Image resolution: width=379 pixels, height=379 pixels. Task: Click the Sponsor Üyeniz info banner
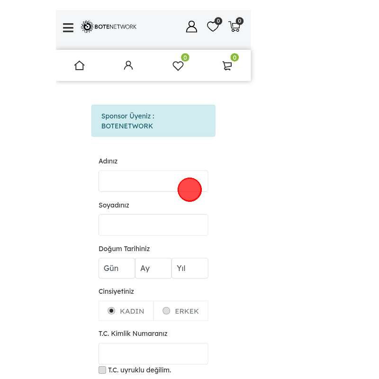(x=153, y=121)
